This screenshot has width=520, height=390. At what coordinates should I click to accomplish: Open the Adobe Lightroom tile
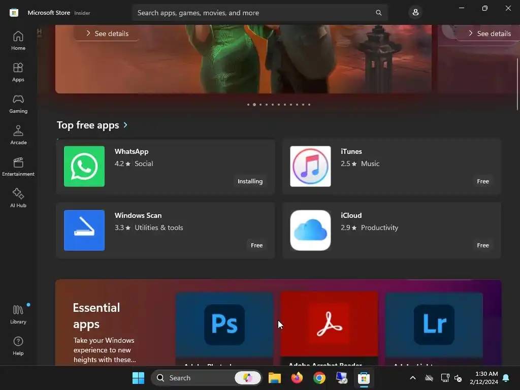click(434, 329)
